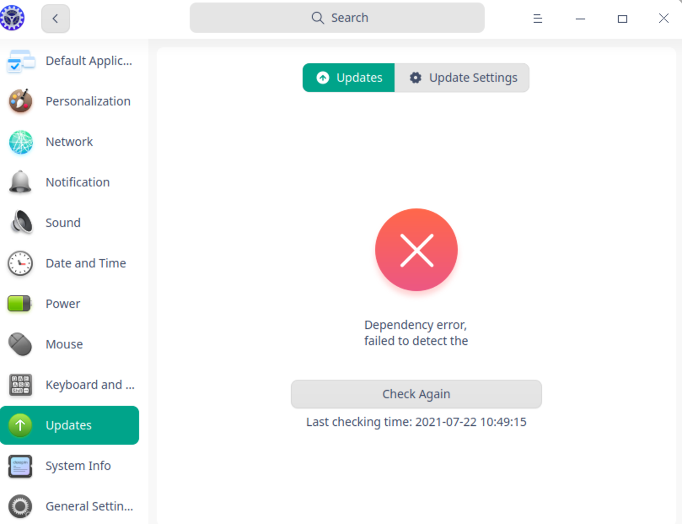Click the Check Again button
682x524 pixels.
tap(416, 394)
